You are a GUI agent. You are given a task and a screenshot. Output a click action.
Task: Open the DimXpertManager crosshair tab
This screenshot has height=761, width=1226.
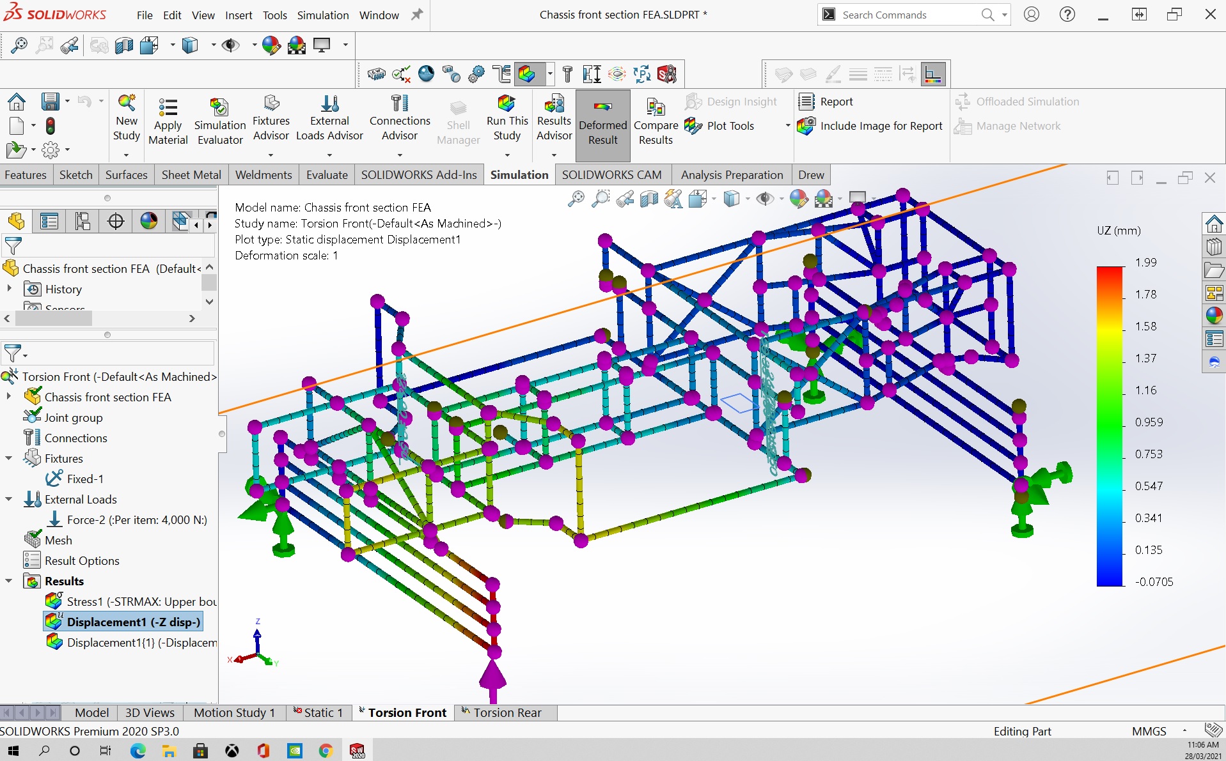pyautogui.click(x=116, y=221)
